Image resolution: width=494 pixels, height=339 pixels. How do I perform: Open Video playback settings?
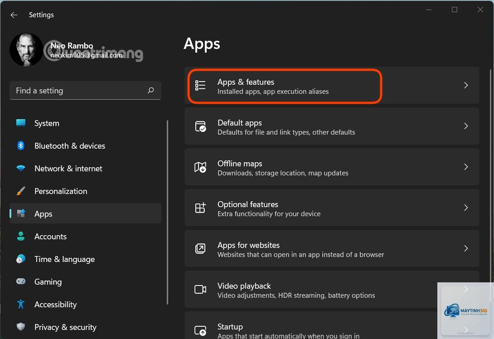[x=332, y=289]
